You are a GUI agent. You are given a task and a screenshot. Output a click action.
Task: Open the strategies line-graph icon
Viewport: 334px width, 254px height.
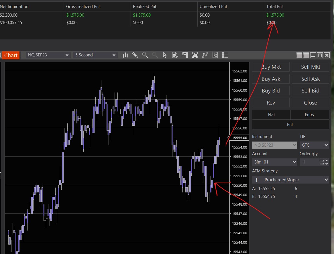click(x=205, y=55)
